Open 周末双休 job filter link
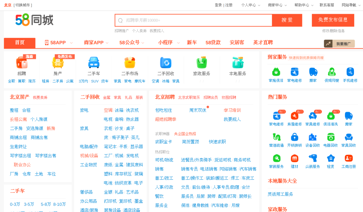363x212 pixels. pos(197,111)
